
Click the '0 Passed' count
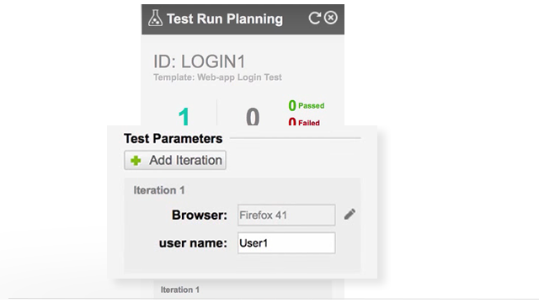307,105
